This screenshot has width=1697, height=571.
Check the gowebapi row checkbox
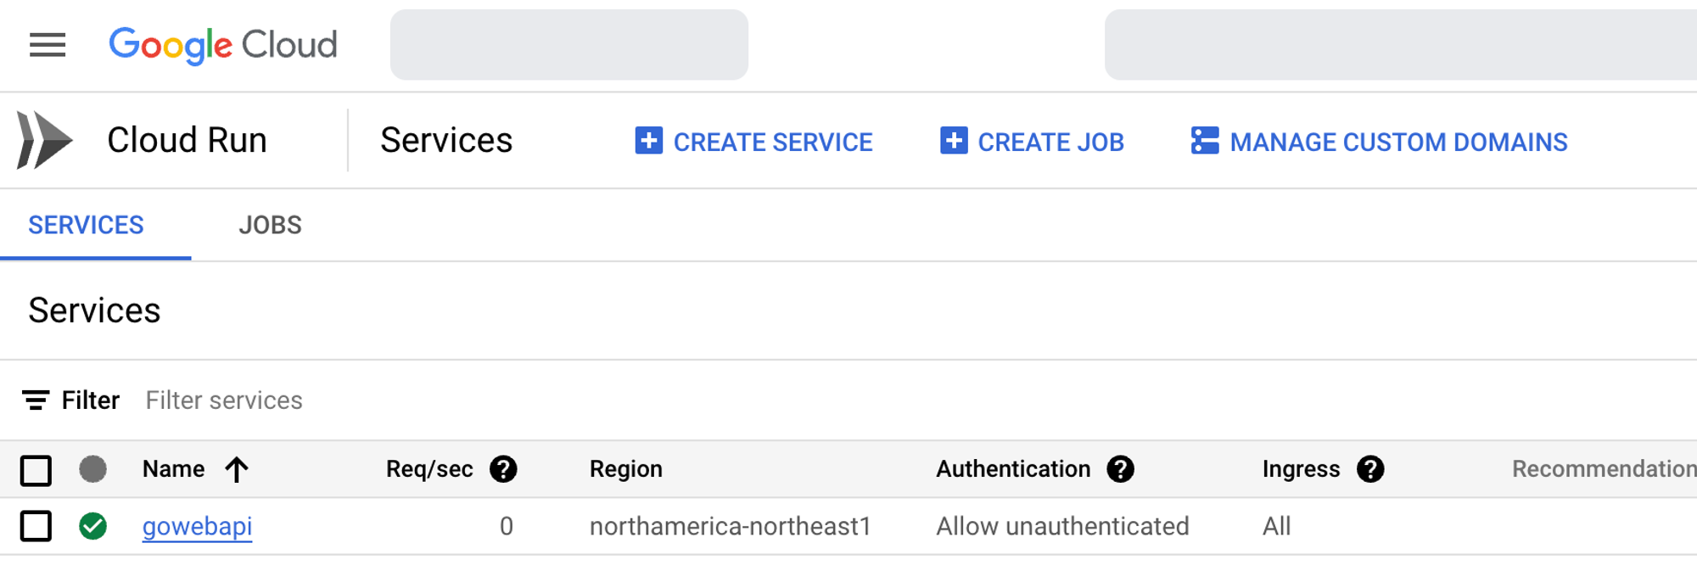click(x=36, y=526)
